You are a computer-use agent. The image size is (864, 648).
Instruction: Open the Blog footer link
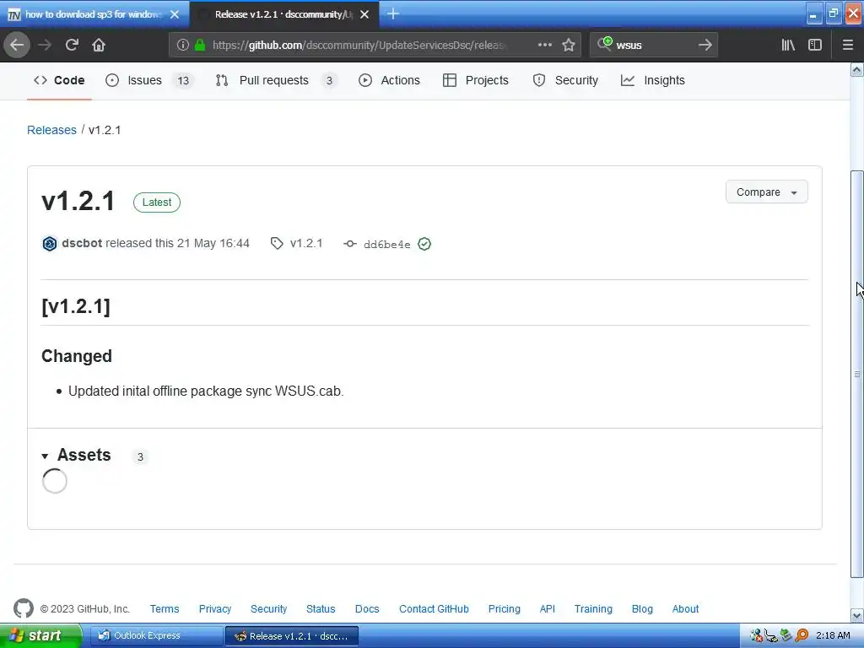pyautogui.click(x=642, y=609)
